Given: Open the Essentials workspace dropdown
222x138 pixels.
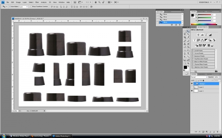Looking at the screenshot, I should tap(205, 2).
